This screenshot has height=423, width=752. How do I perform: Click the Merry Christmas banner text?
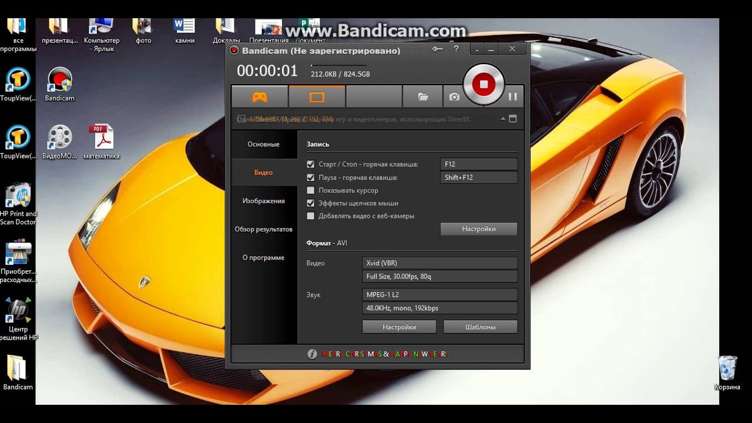click(385, 354)
